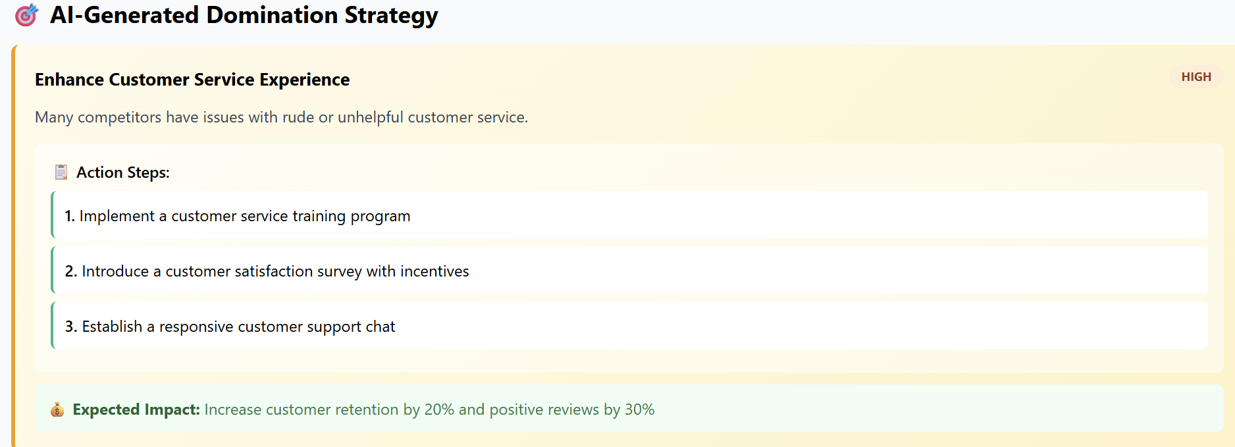Click the target icon beside the heading
1235x447 pixels.
[x=26, y=14]
